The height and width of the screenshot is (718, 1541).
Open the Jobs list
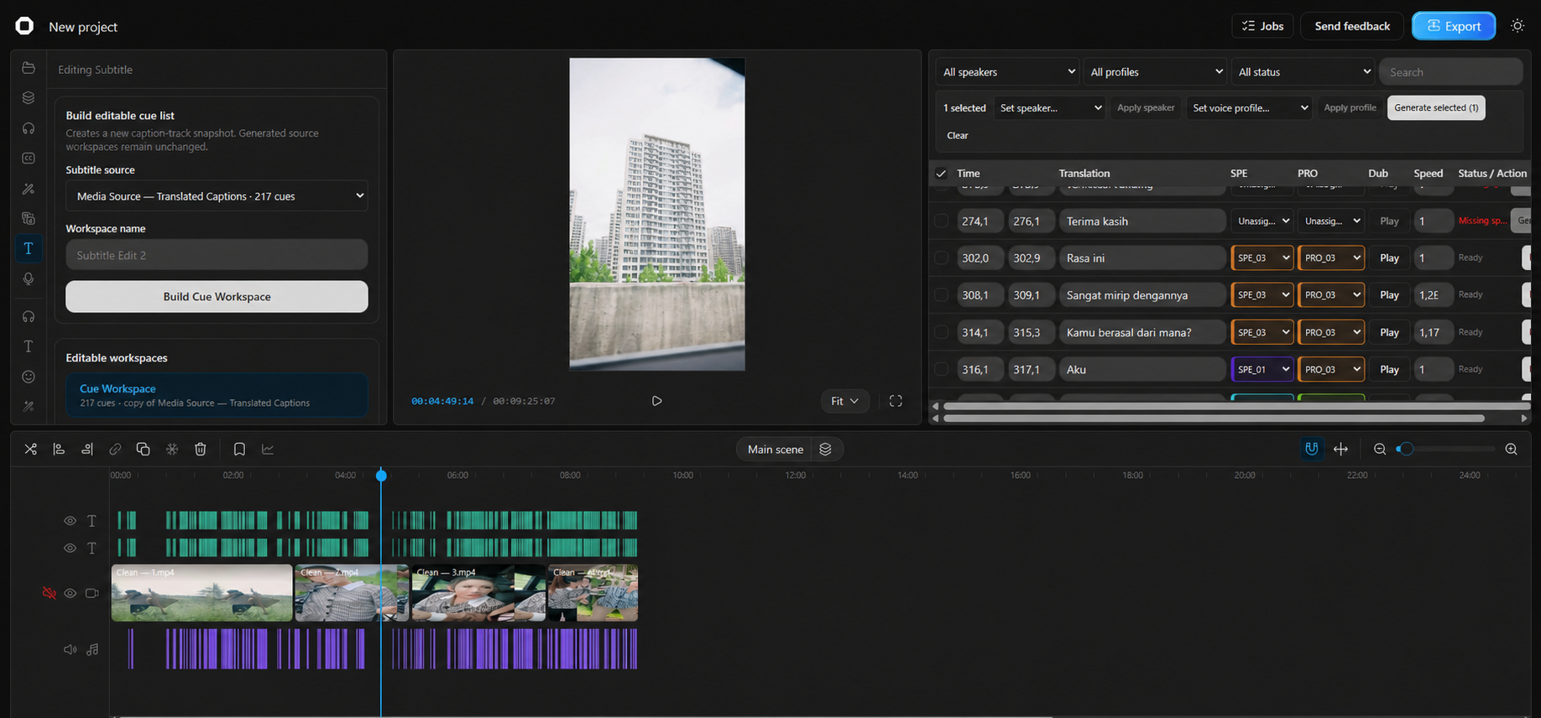1263,26
